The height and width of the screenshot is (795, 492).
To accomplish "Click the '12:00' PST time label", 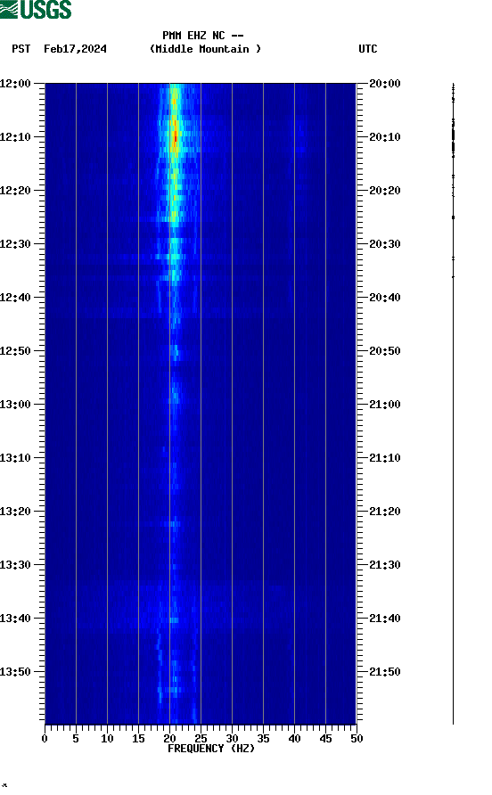I will (x=15, y=84).
